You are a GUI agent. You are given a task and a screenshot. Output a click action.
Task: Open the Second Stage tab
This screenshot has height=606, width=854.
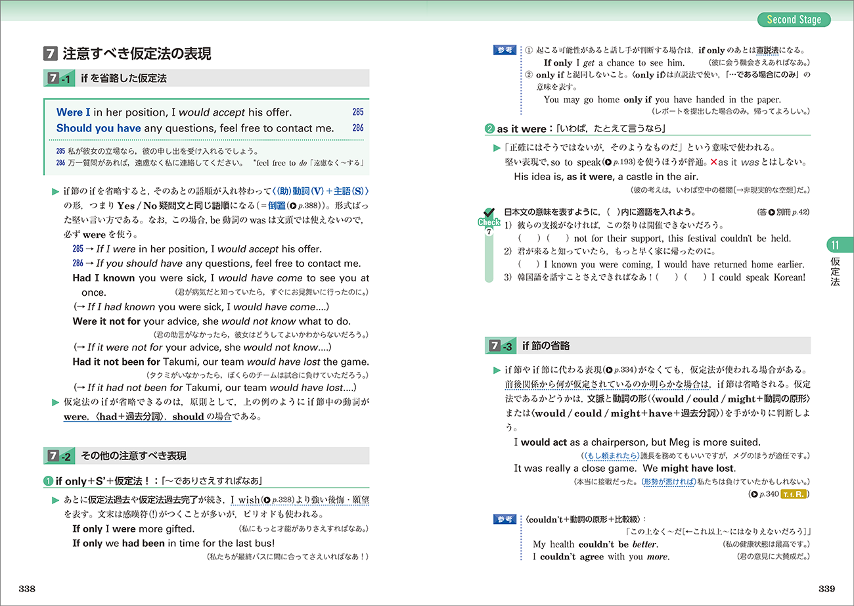[x=794, y=20]
